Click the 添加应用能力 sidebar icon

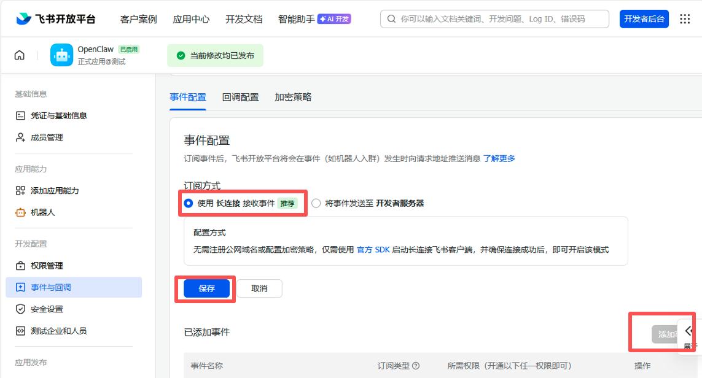20,190
